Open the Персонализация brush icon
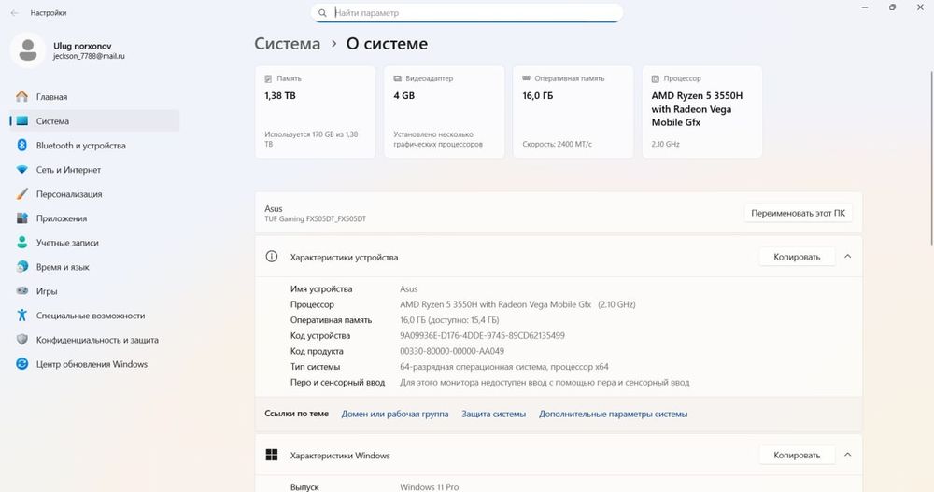This screenshot has height=492, width=934. (x=22, y=194)
